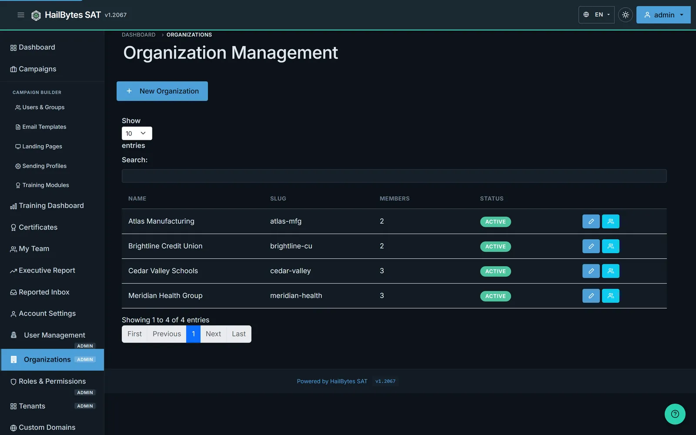Manage members of Brightline Credit Union

610,246
